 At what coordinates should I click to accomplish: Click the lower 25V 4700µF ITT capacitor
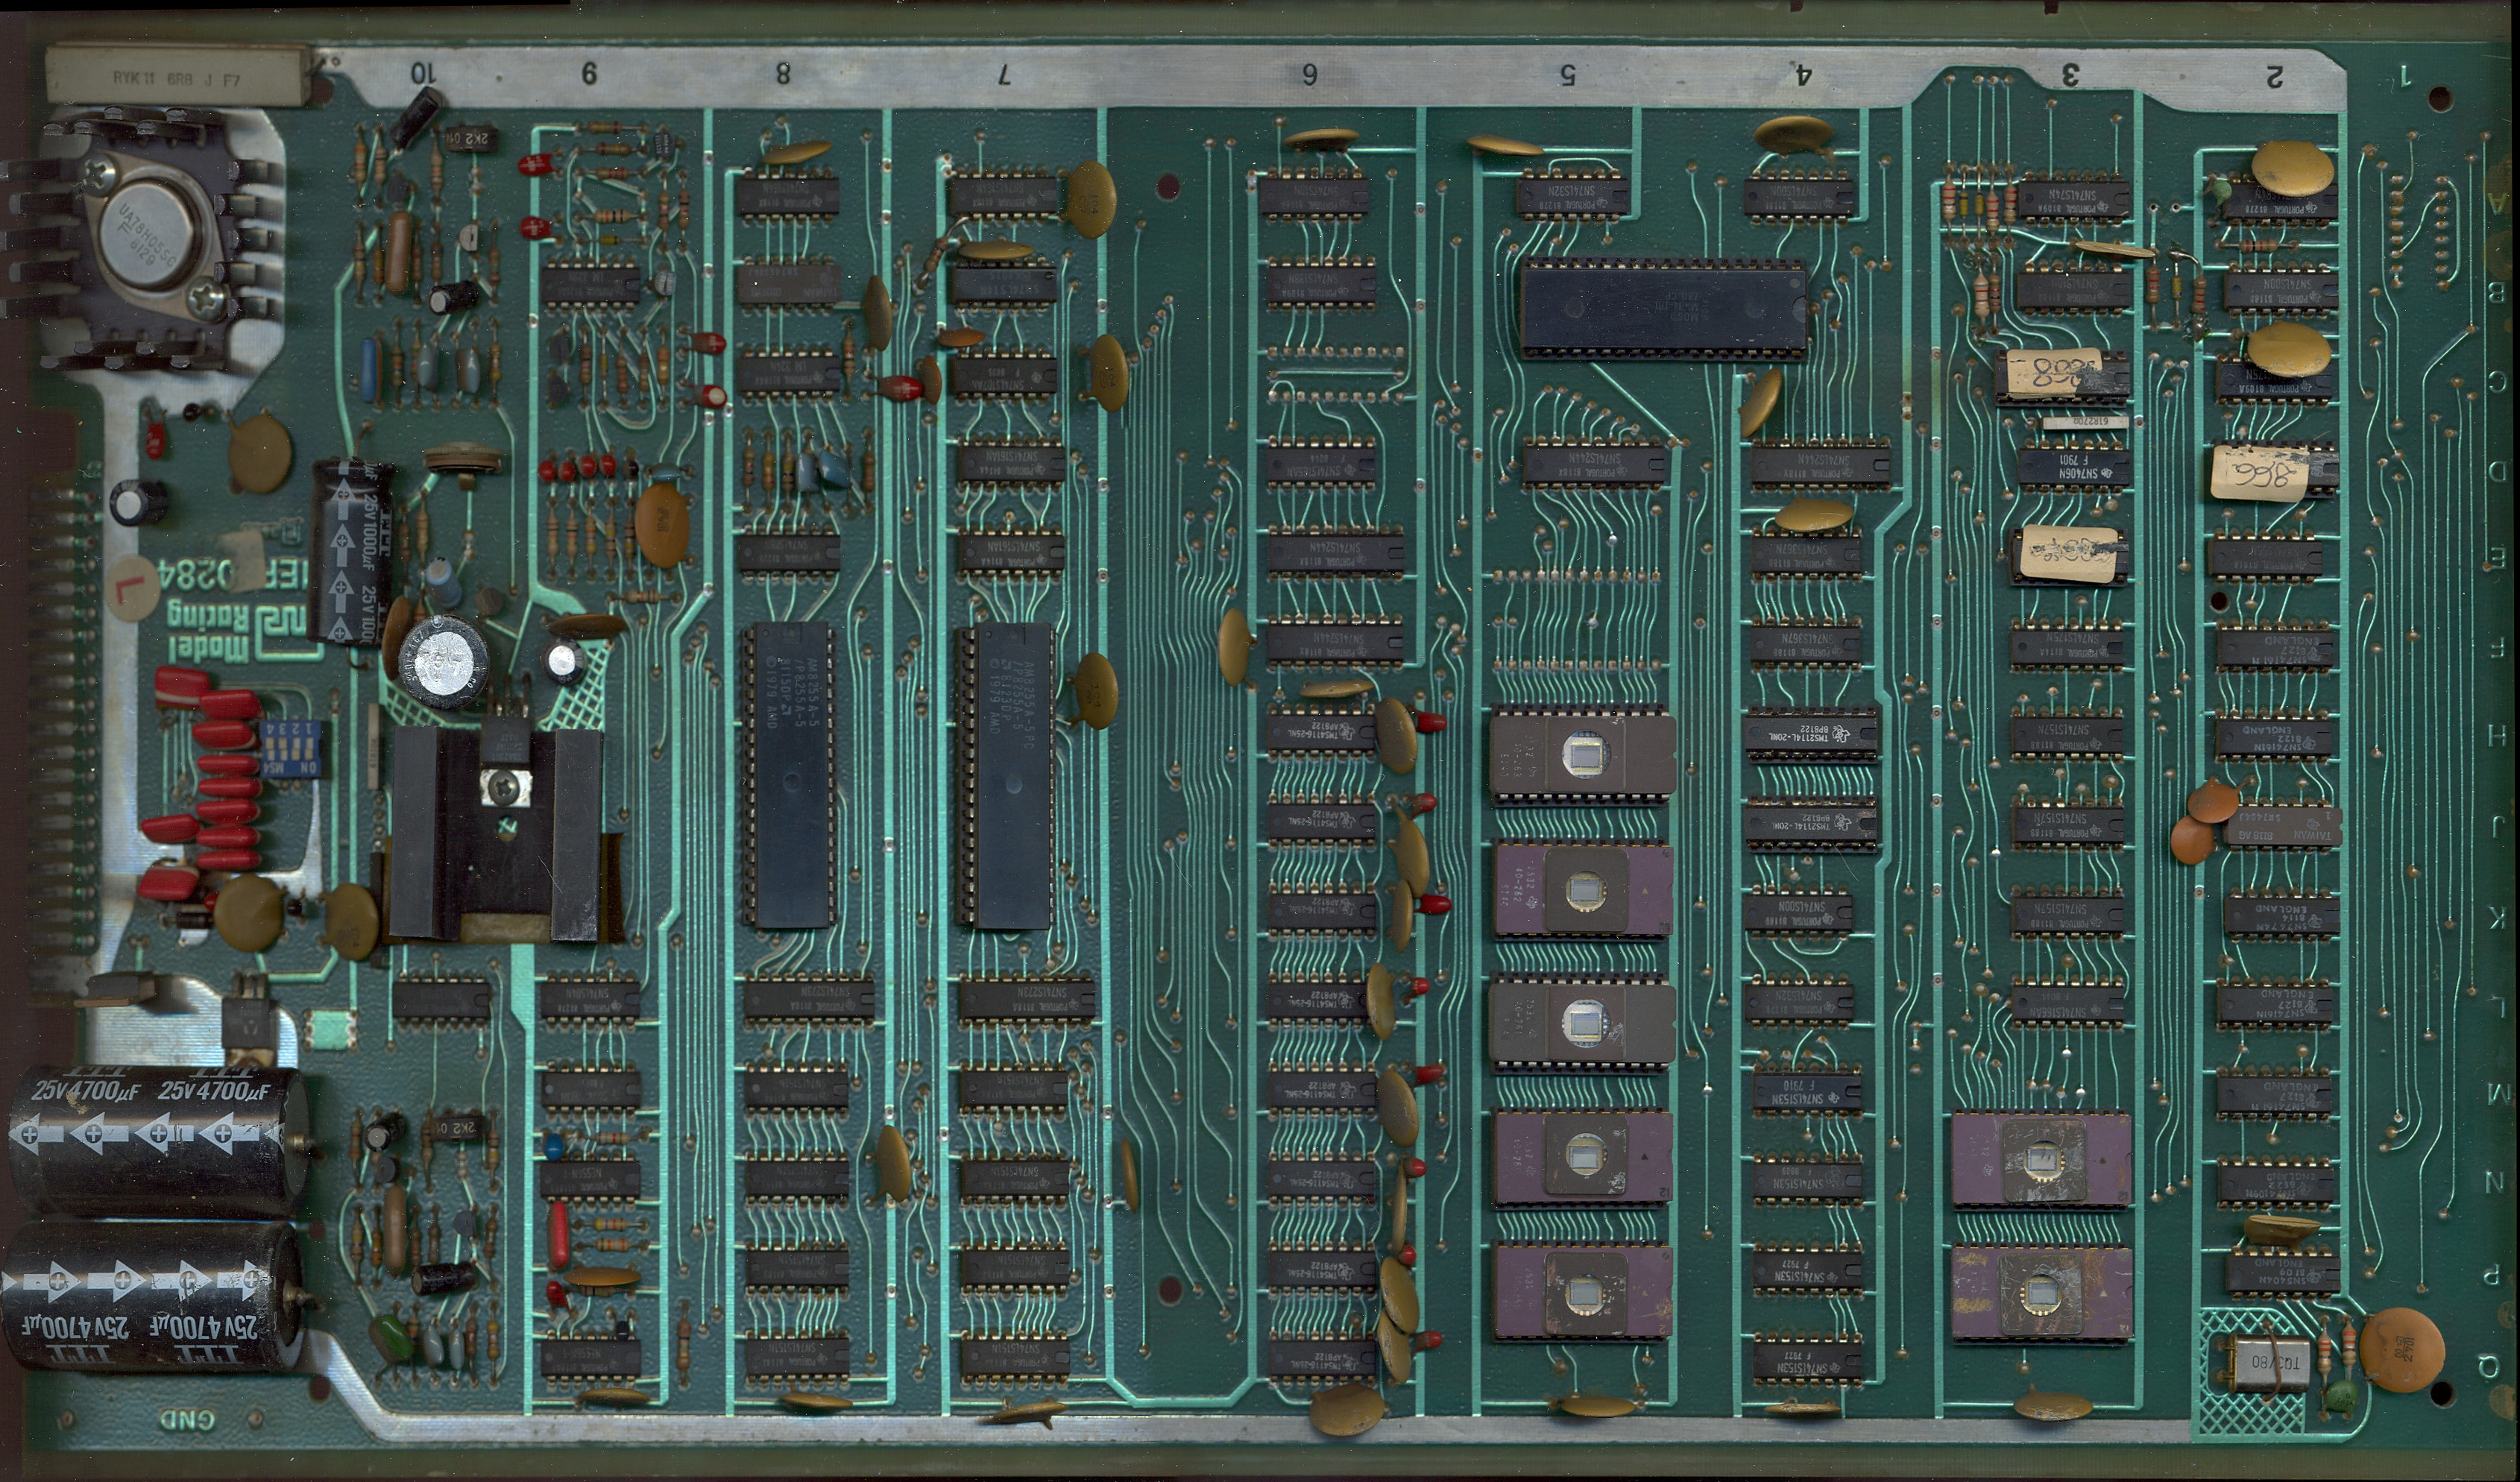pyautogui.click(x=150, y=1298)
